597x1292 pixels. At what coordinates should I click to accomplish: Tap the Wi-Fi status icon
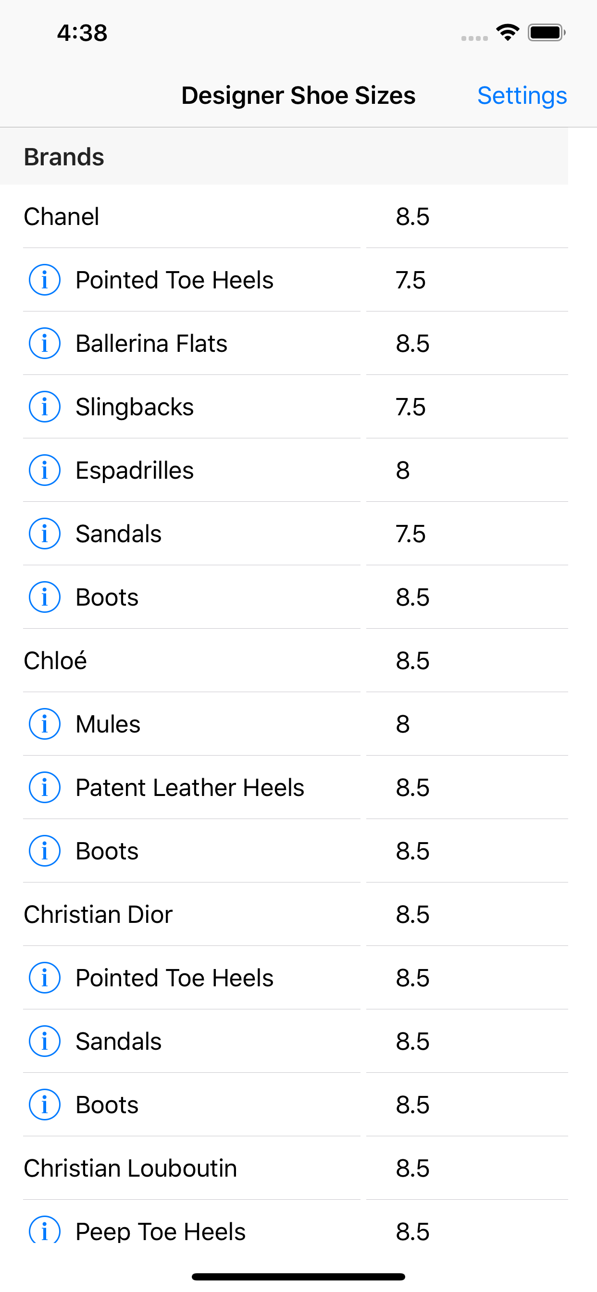click(507, 33)
